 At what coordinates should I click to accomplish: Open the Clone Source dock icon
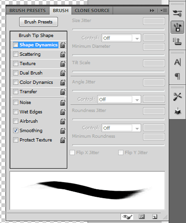point(178,41)
